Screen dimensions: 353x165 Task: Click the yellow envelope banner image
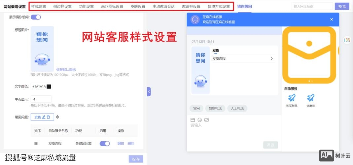309,55
